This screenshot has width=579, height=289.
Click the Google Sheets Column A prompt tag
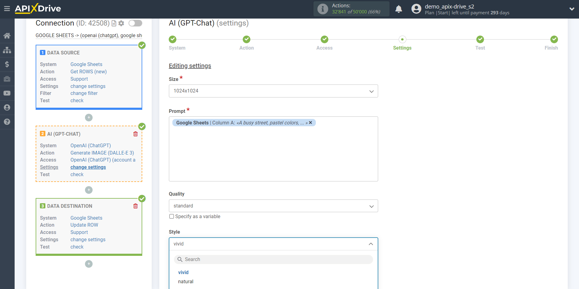[x=244, y=123]
